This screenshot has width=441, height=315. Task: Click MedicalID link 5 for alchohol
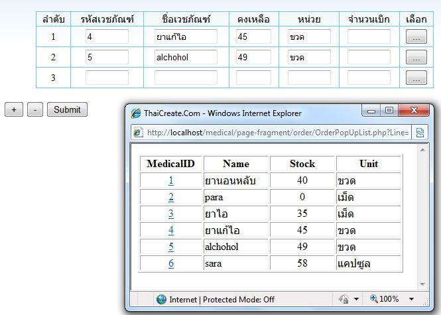pos(171,247)
